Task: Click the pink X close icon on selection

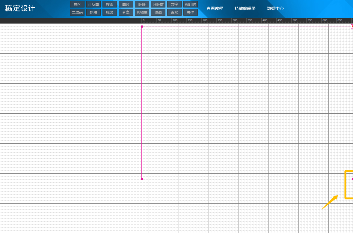Action: click(x=352, y=26)
